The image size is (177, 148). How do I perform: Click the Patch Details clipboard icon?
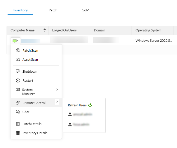[18, 124]
